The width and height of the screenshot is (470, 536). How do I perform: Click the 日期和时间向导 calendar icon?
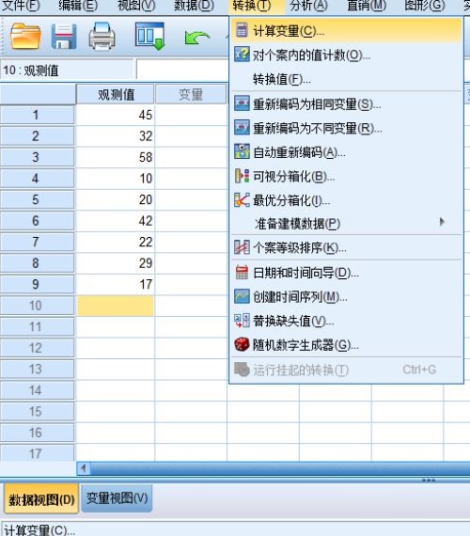click(x=242, y=273)
